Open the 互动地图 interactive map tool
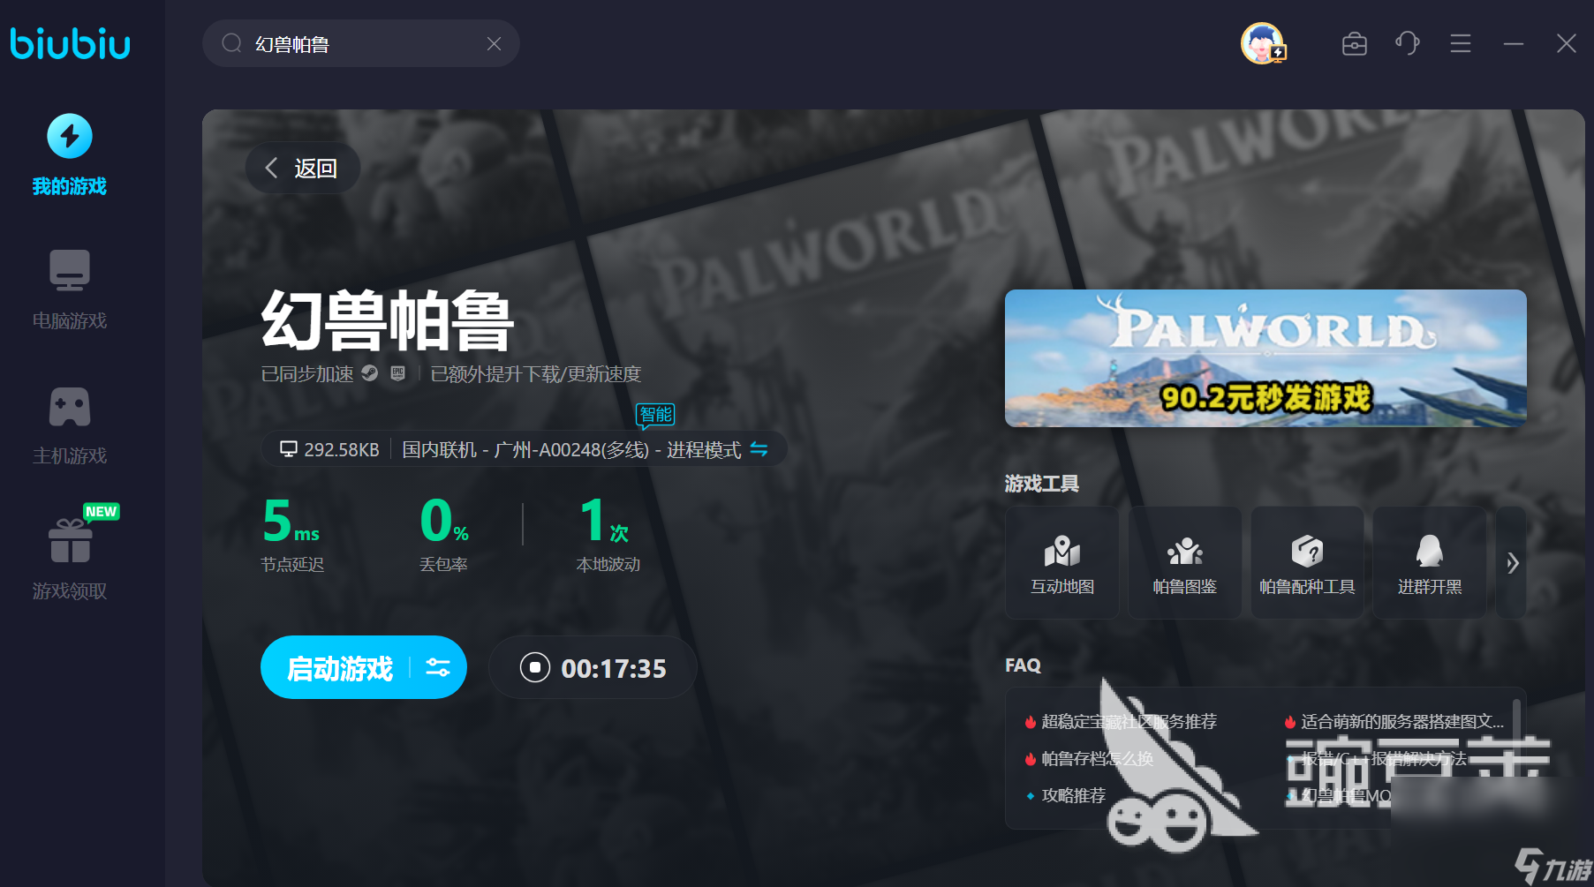Image resolution: width=1594 pixels, height=887 pixels. (1062, 562)
